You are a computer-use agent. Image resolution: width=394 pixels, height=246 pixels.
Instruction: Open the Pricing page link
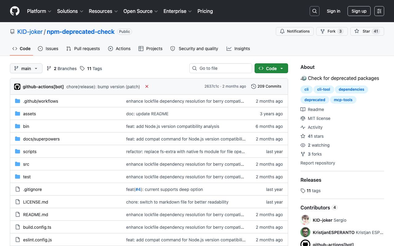click(205, 11)
